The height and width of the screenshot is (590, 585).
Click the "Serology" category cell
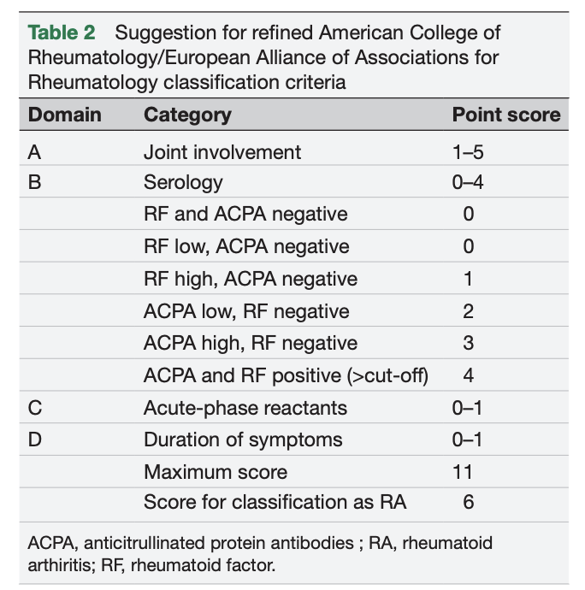183,182
